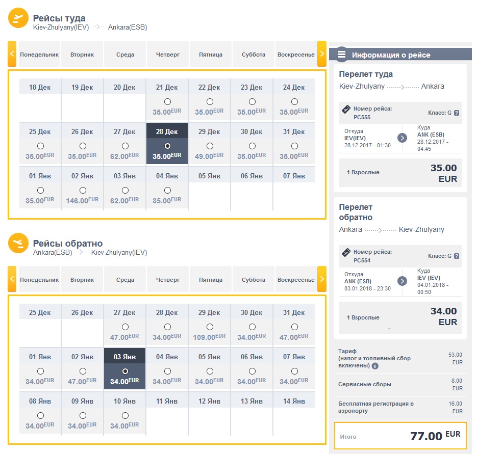Viewport: 477px width, 454px height.
Task: Show next week of return flights
Action: pyautogui.click(x=321, y=279)
